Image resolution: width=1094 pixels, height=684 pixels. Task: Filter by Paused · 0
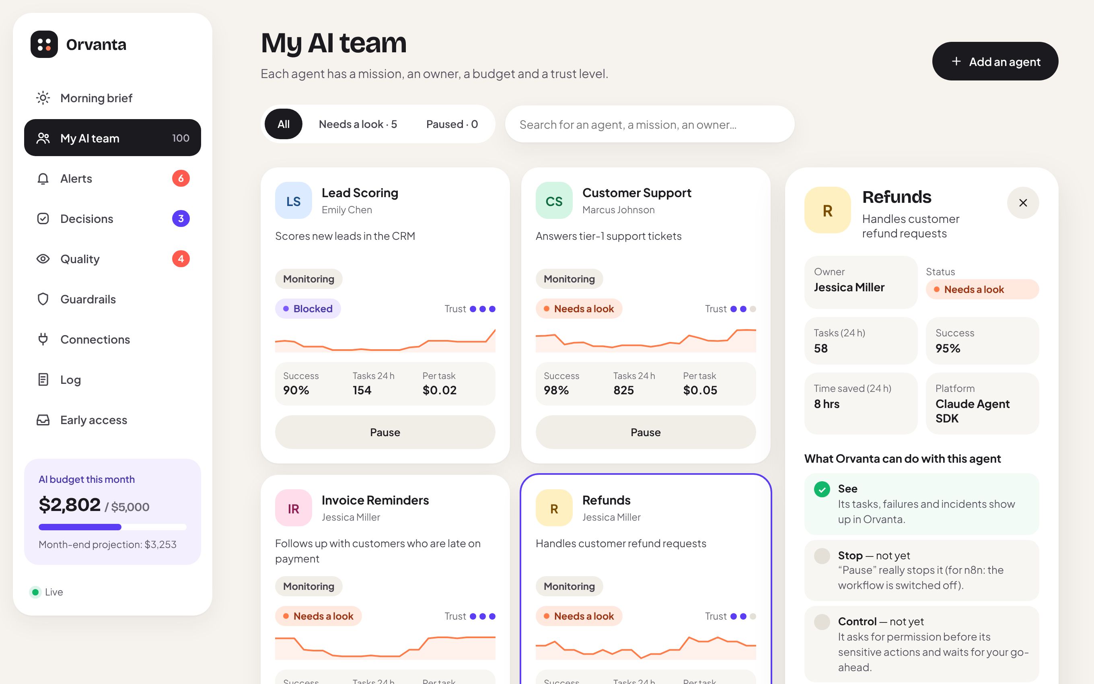coord(452,124)
